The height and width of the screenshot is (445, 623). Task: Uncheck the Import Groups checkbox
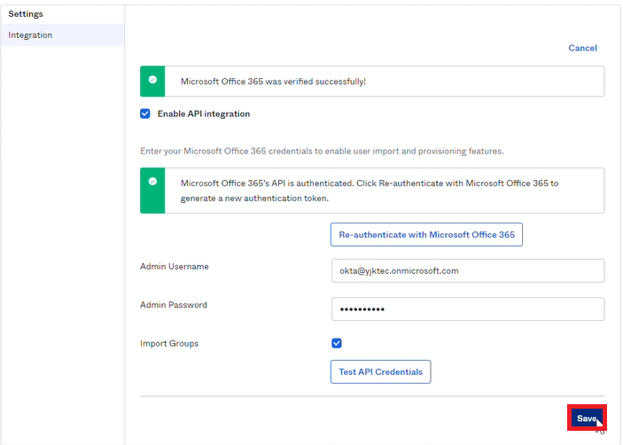point(337,343)
